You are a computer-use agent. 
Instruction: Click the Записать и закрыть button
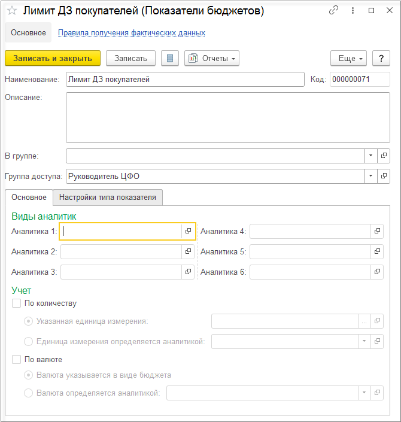[53, 58]
